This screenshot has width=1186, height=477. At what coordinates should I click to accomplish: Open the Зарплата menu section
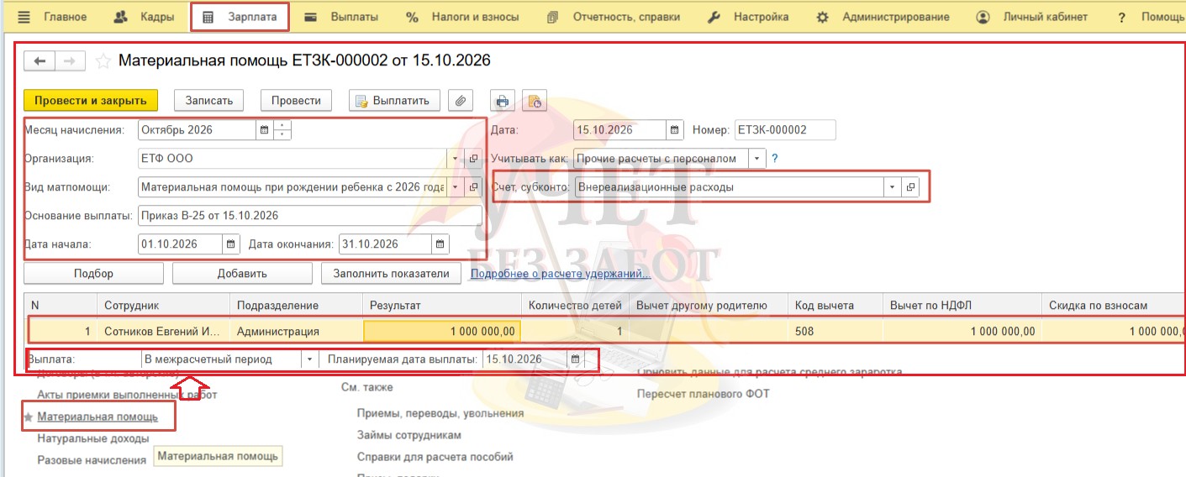pos(240,17)
